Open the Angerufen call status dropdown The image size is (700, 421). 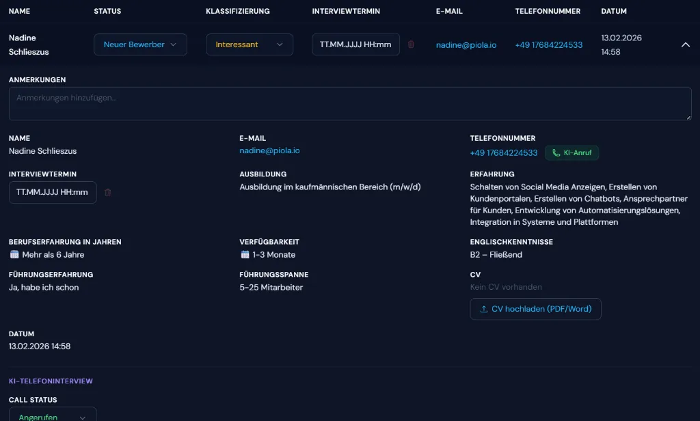tap(53, 416)
